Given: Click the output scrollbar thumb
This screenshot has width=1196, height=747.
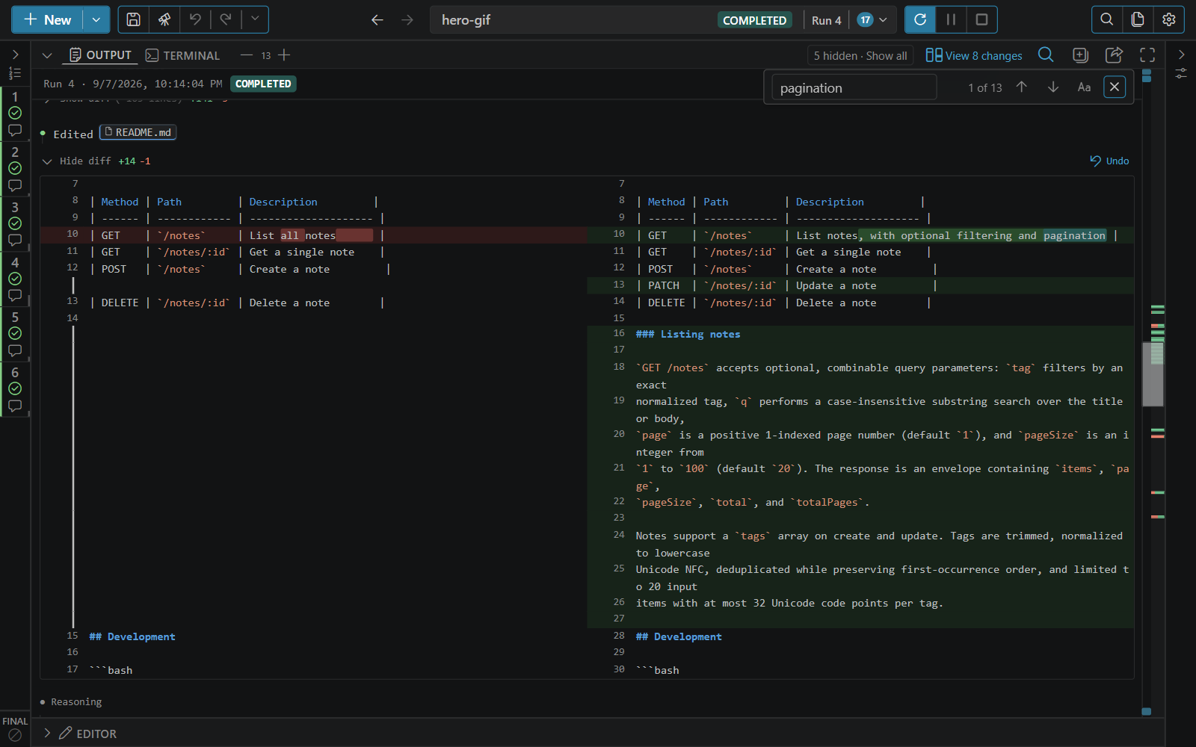Looking at the screenshot, I should coord(1153,374).
